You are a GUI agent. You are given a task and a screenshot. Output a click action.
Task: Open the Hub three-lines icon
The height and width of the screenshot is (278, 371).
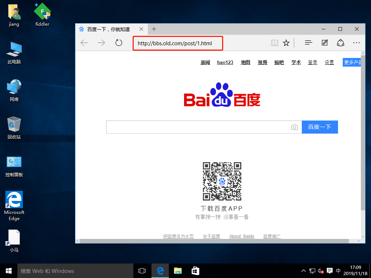[309, 43]
